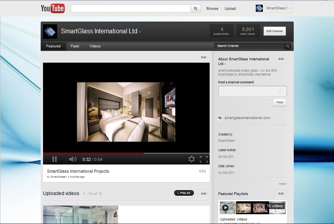The width and height of the screenshot is (334, 224).
Task: Expand the SmartGlass1 account dropdown
Action: 290,8
